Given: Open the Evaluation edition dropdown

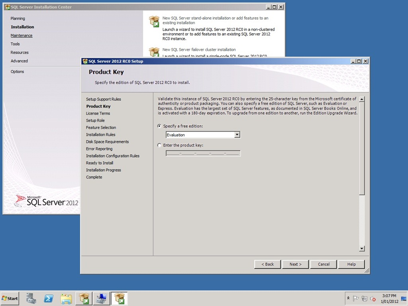Looking at the screenshot, I should (237, 135).
